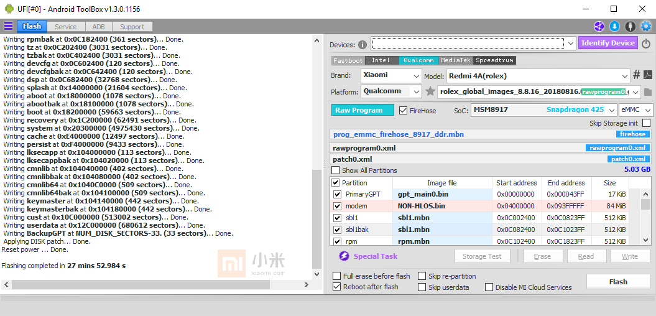
Task: Browse firmware with the folder icon
Action: pos(648,91)
